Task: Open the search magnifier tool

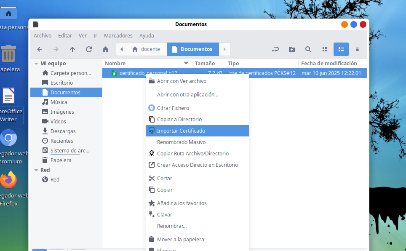Action: (x=308, y=49)
